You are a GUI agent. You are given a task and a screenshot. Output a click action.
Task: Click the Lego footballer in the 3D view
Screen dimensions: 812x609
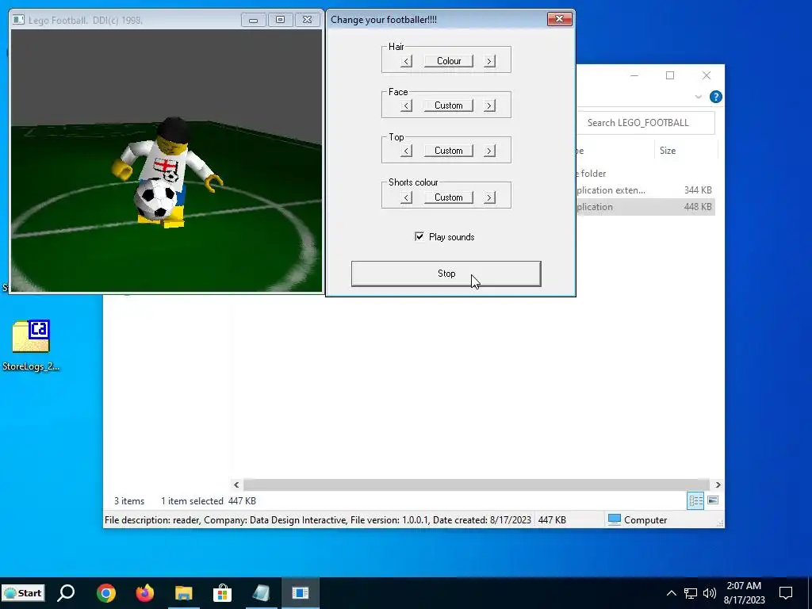coord(166,171)
